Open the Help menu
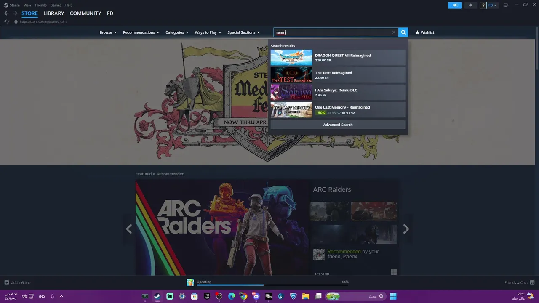 [69, 5]
